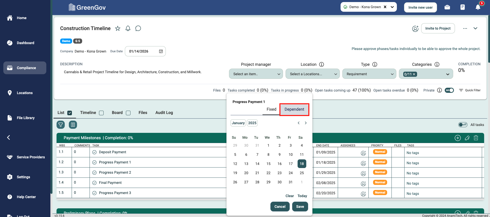Enable the All tasks toggle

coord(463,125)
